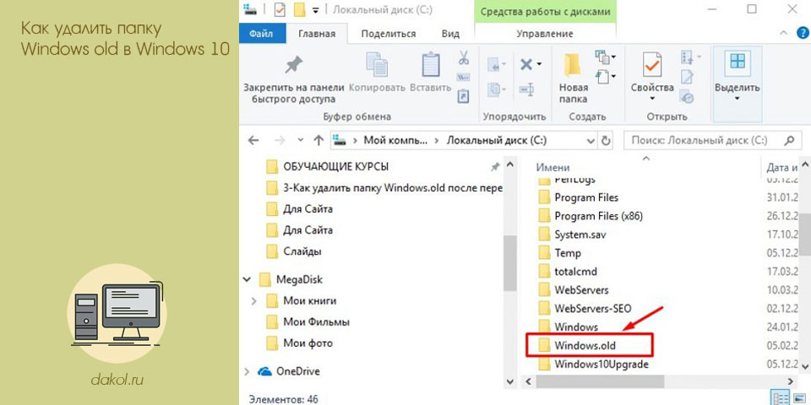This screenshot has height=405, width=811.
Task: Create a folder with Новая папка
Action: [573, 77]
